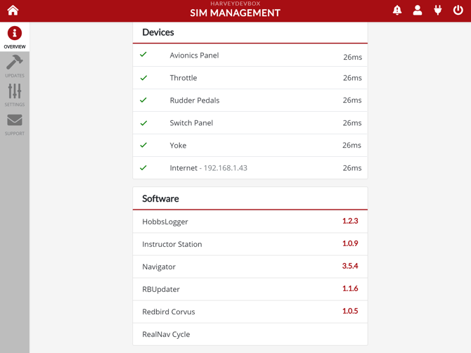
Task: Click the Throttle status checkmark
Action: [143, 78]
